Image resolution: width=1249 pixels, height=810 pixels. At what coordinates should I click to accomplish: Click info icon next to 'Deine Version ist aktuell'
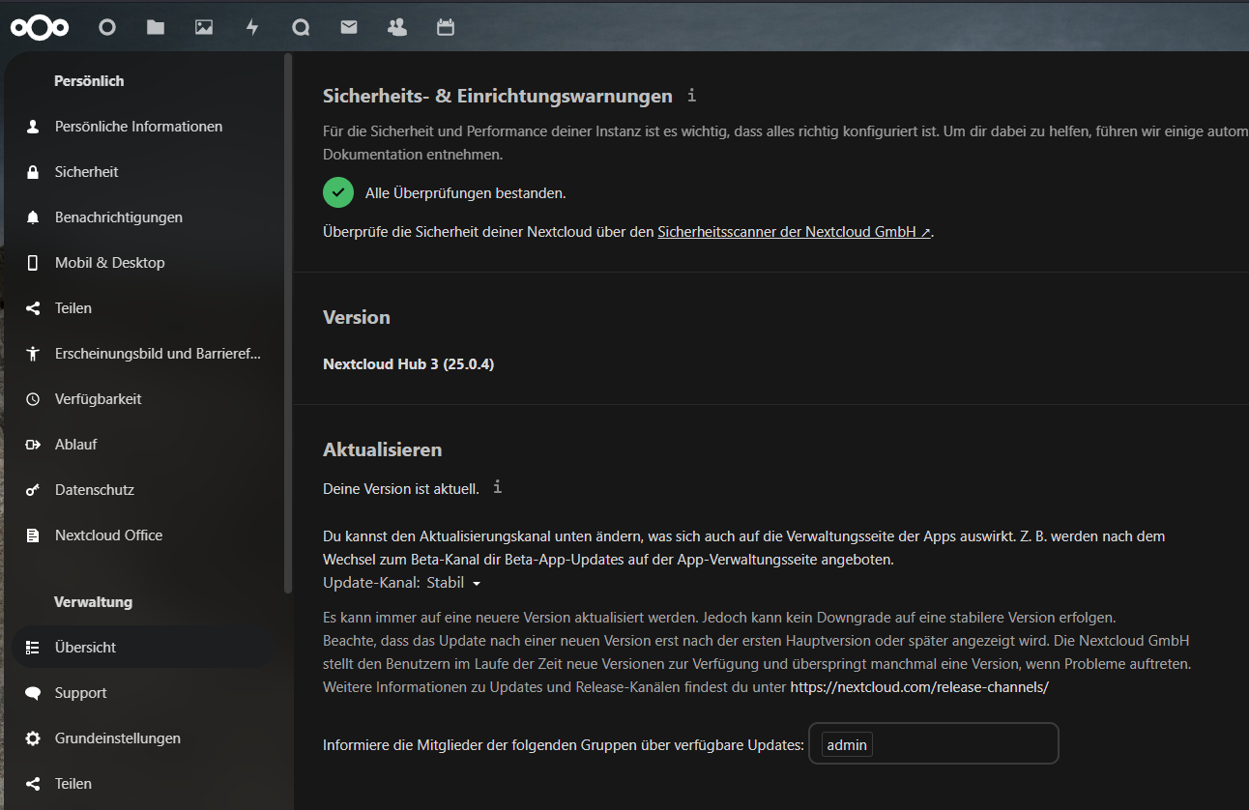click(497, 487)
